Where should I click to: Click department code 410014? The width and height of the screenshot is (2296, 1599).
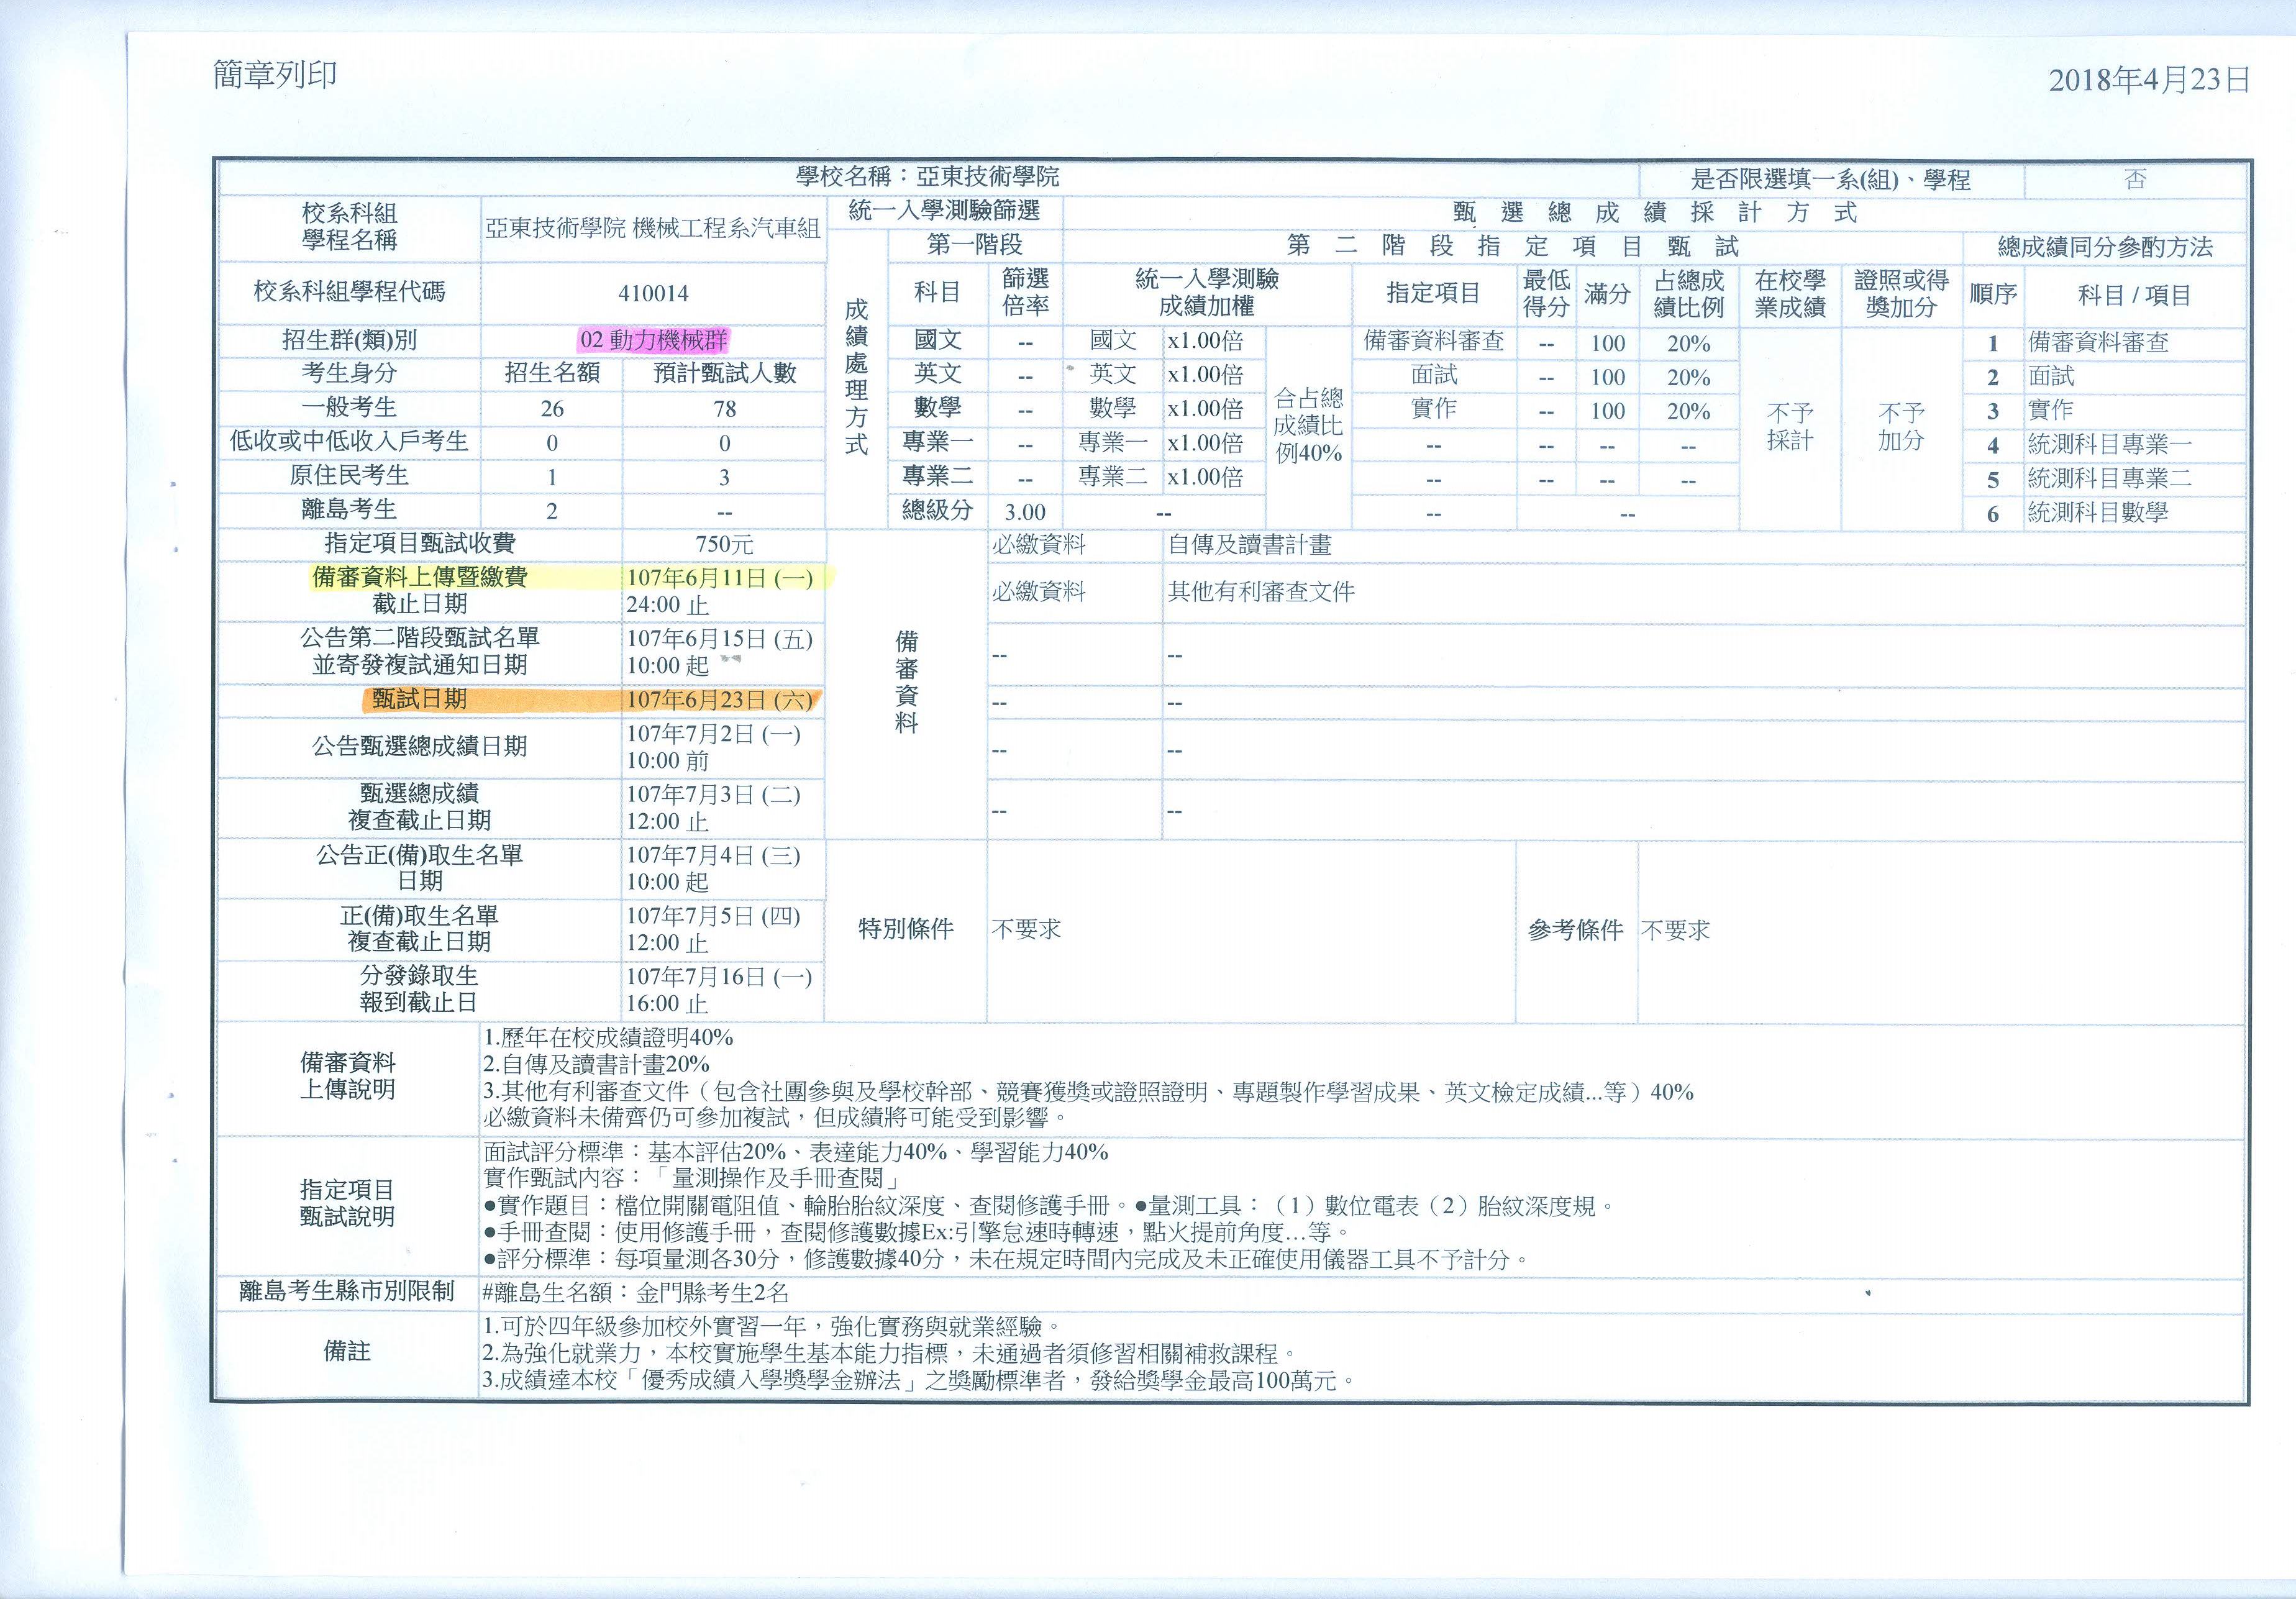click(x=653, y=293)
